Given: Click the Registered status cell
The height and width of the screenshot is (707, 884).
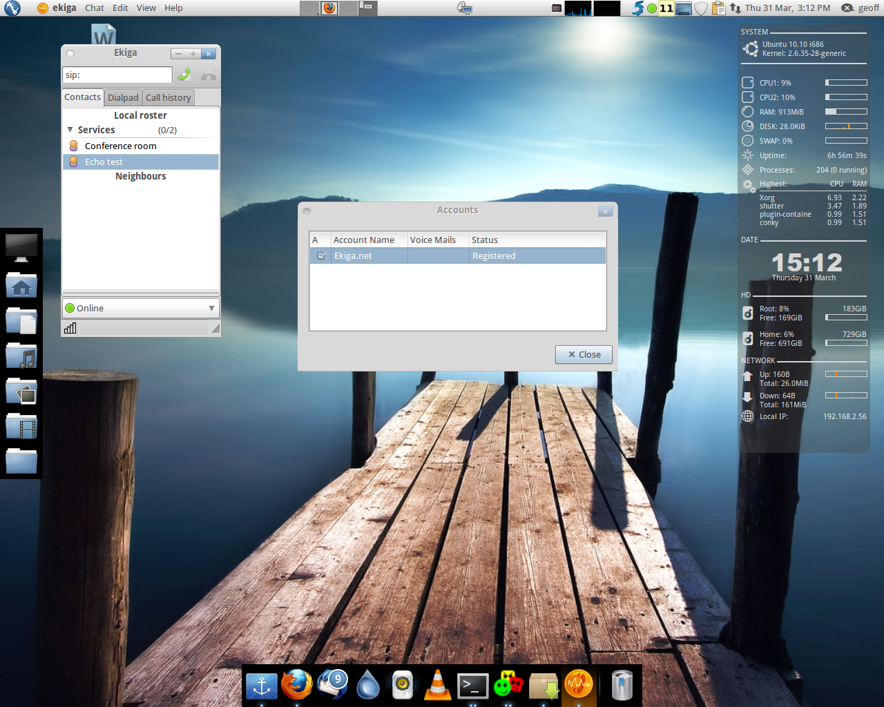Looking at the screenshot, I should 537,255.
